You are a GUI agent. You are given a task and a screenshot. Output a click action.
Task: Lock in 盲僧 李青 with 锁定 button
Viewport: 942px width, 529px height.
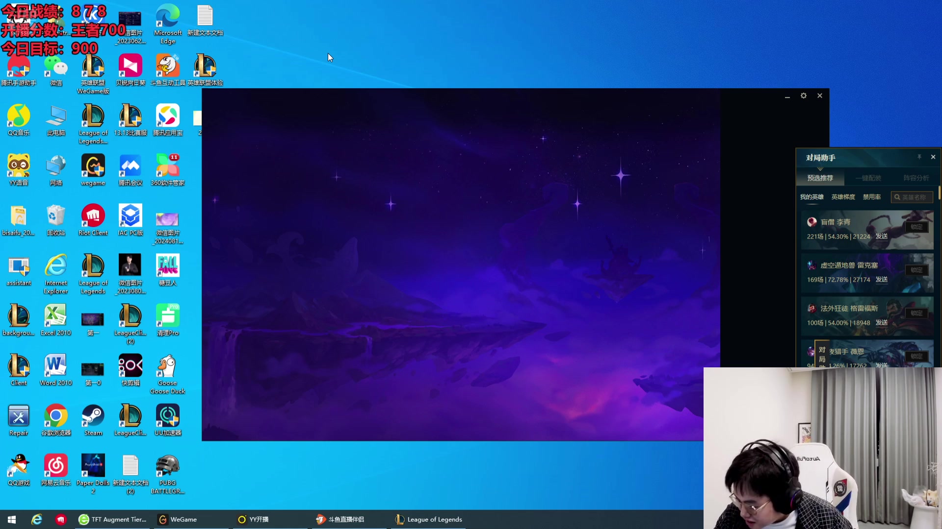pyautogui.click(x=916, y=227)
